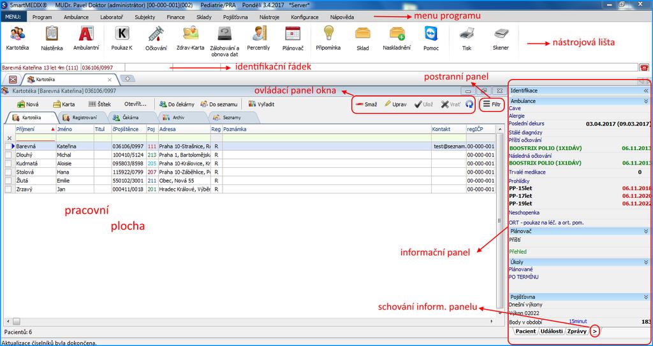Click the red telephone icon
The width and height of the screenshot is (653, 346).
[x=644, y=67]
